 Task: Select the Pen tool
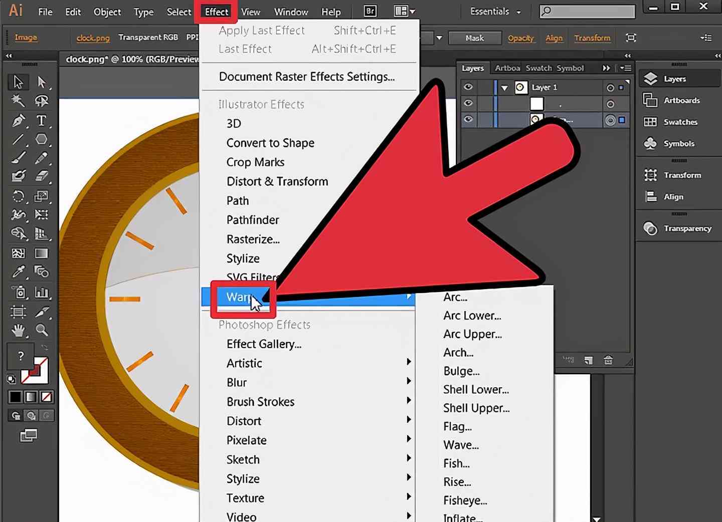[x=18, y=120]
